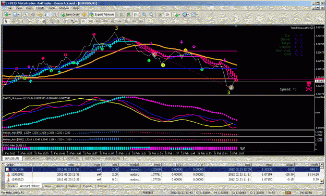The height and width of the screenshot is (196, 326).
Task: Click the connection status bars indicator
Action: click(x=288, y=193)
